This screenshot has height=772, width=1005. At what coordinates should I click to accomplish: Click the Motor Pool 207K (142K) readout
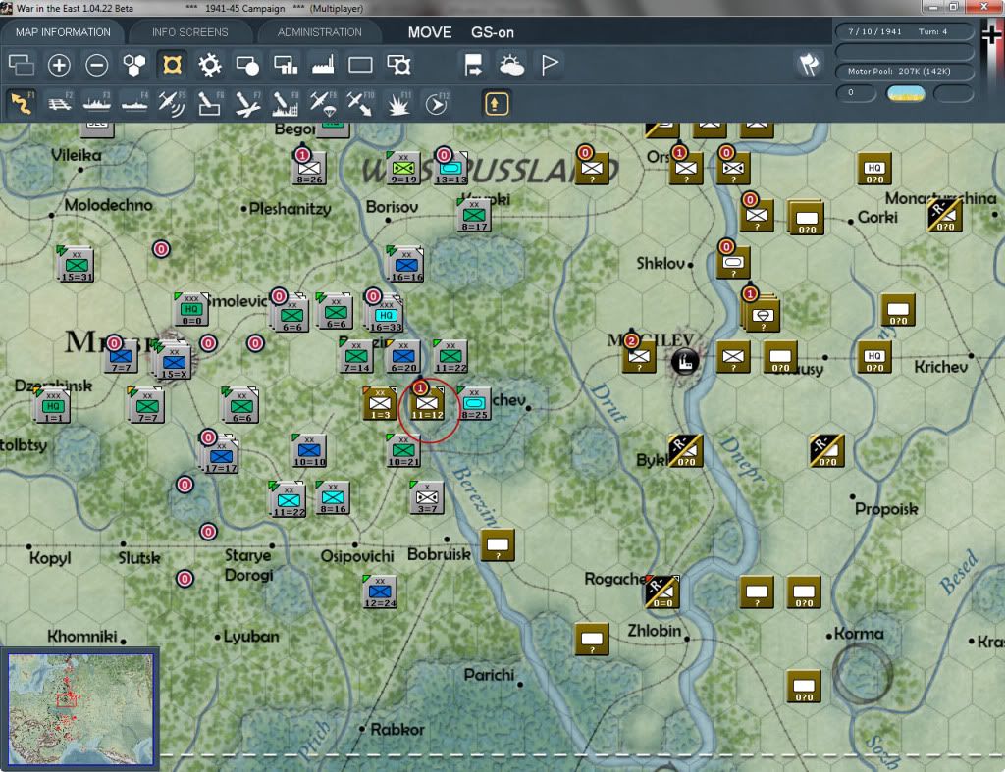tap(904, 71)
